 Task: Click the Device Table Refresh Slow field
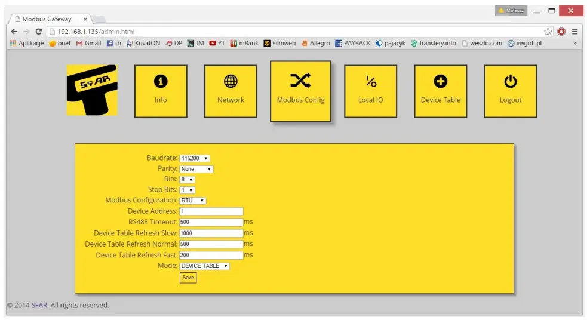point(211,233)
